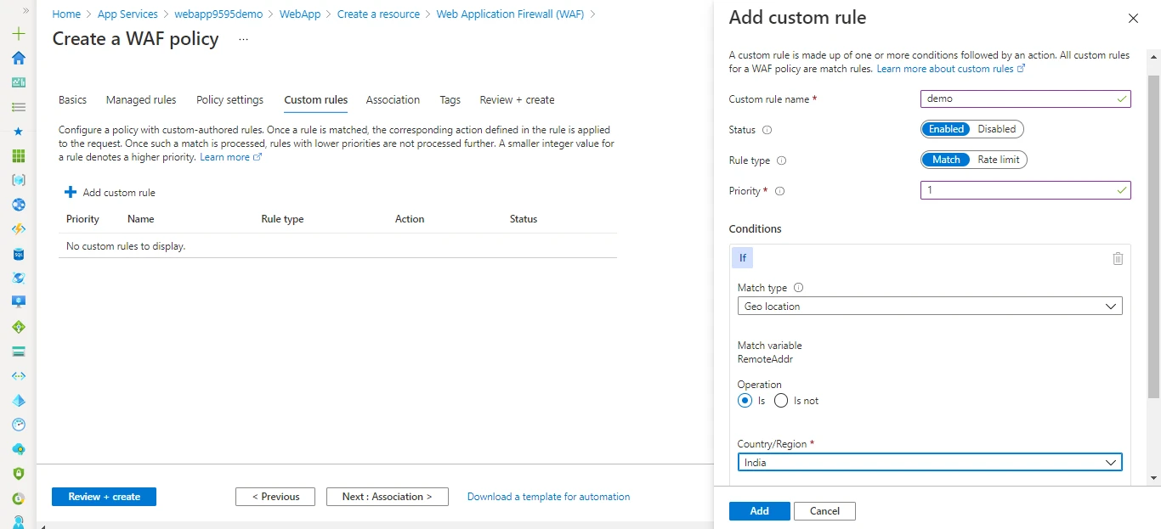This screenshot has width=1161, height=529.
Task: Click the Home icon in the sidebar
Action: pyautogui.click(x=18, y=58)
